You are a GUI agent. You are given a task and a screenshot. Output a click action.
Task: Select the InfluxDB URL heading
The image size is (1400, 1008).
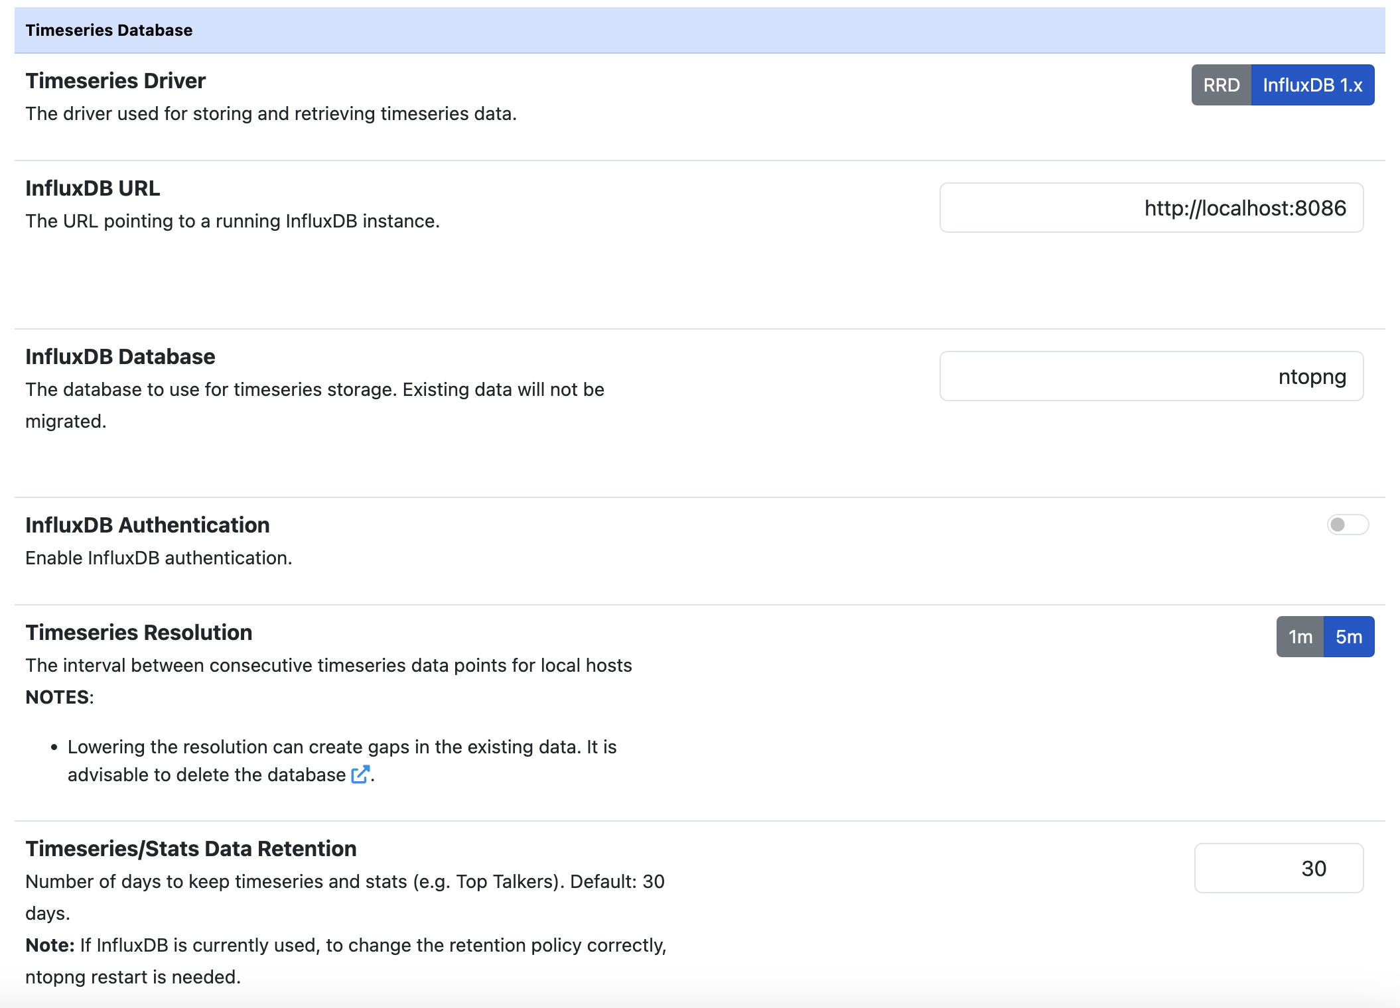pos(93,188)
